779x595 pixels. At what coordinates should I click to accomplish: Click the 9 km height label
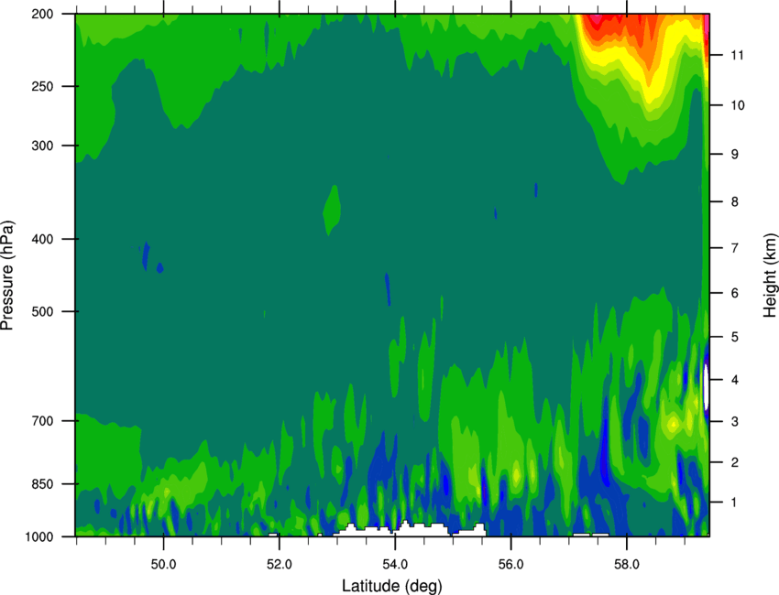pyautogui.click(x=735, y=155)
